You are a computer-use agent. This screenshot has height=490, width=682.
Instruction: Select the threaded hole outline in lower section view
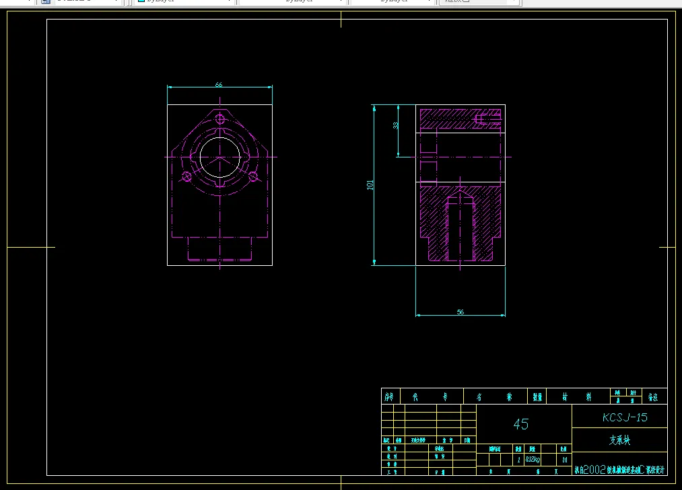(x=461, y=226)
